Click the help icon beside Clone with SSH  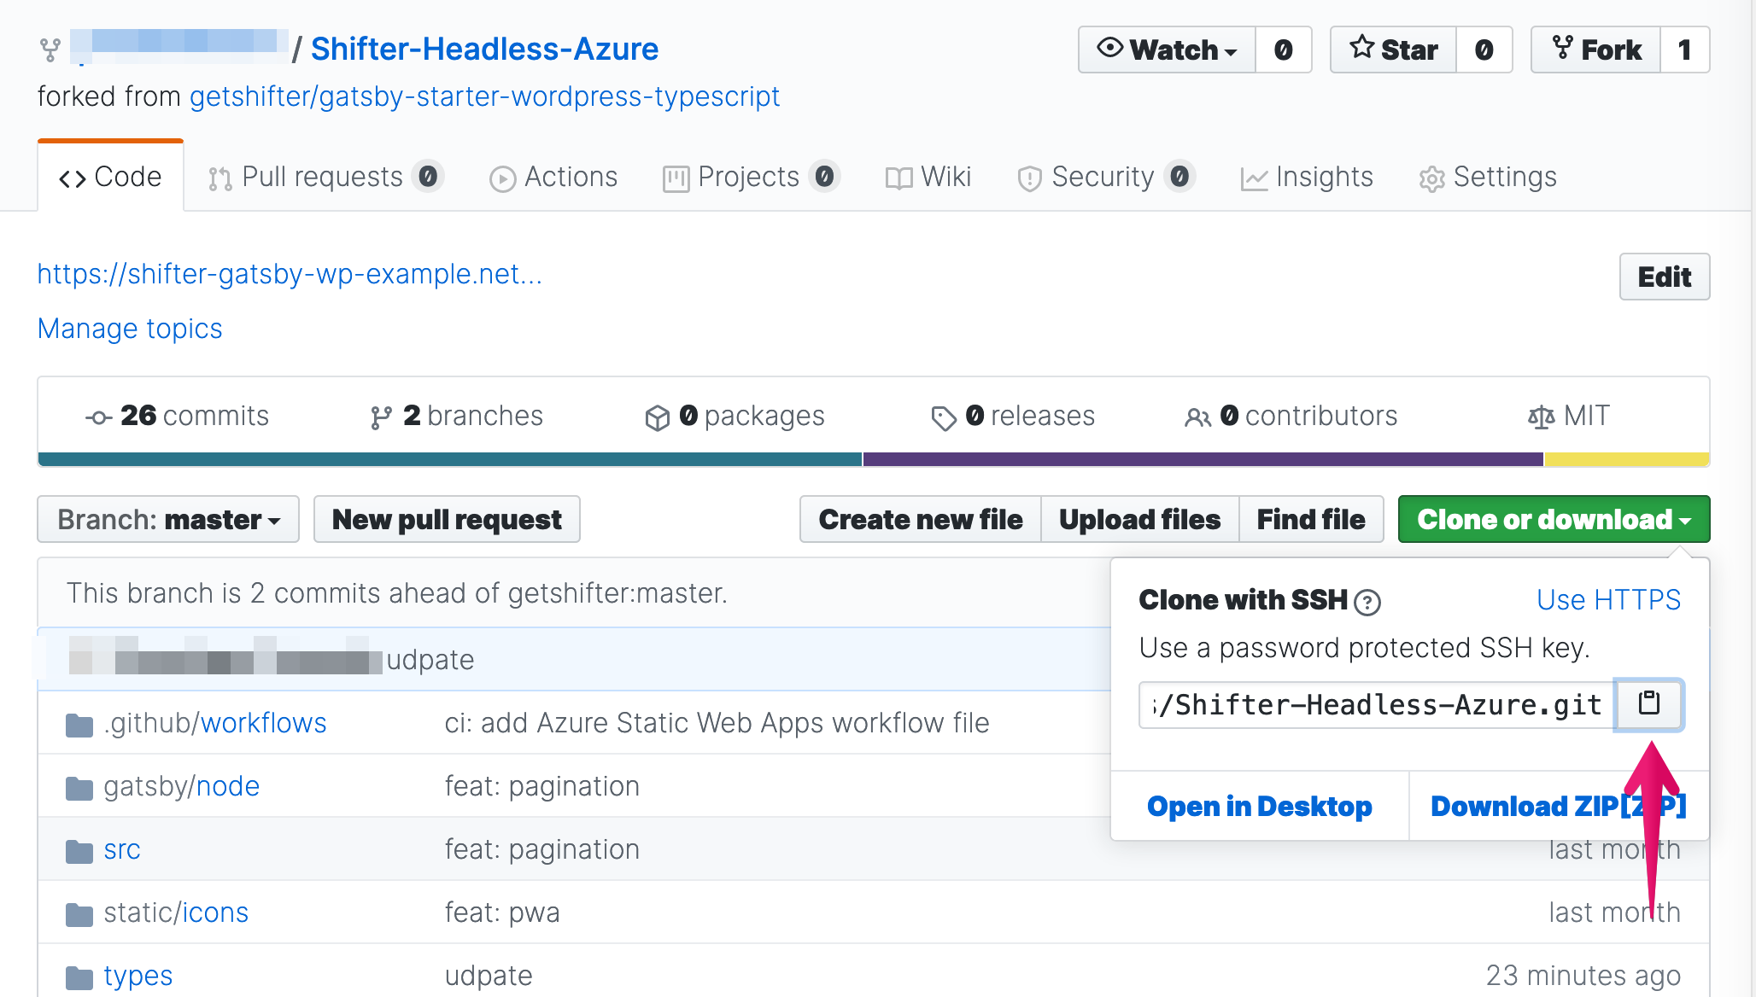click(x=1367, y=603)
